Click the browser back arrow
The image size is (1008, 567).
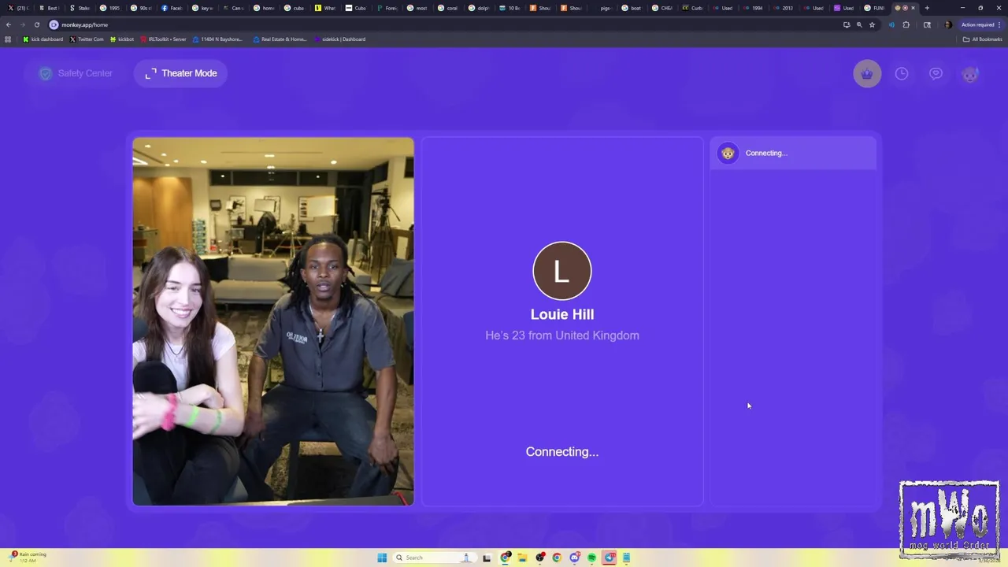coord(9,24)
